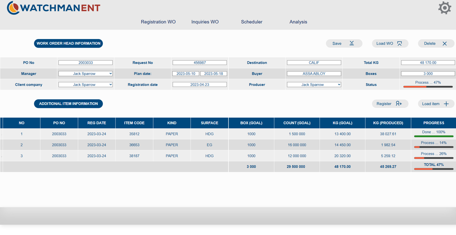The height and width of the screenshot is (235, 456).
Task: Edit the Buyer field ASSA ABLOY
Action: pos(314,73)
